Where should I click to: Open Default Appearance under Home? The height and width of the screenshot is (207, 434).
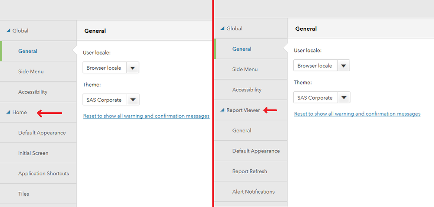[x=42, y=133]
